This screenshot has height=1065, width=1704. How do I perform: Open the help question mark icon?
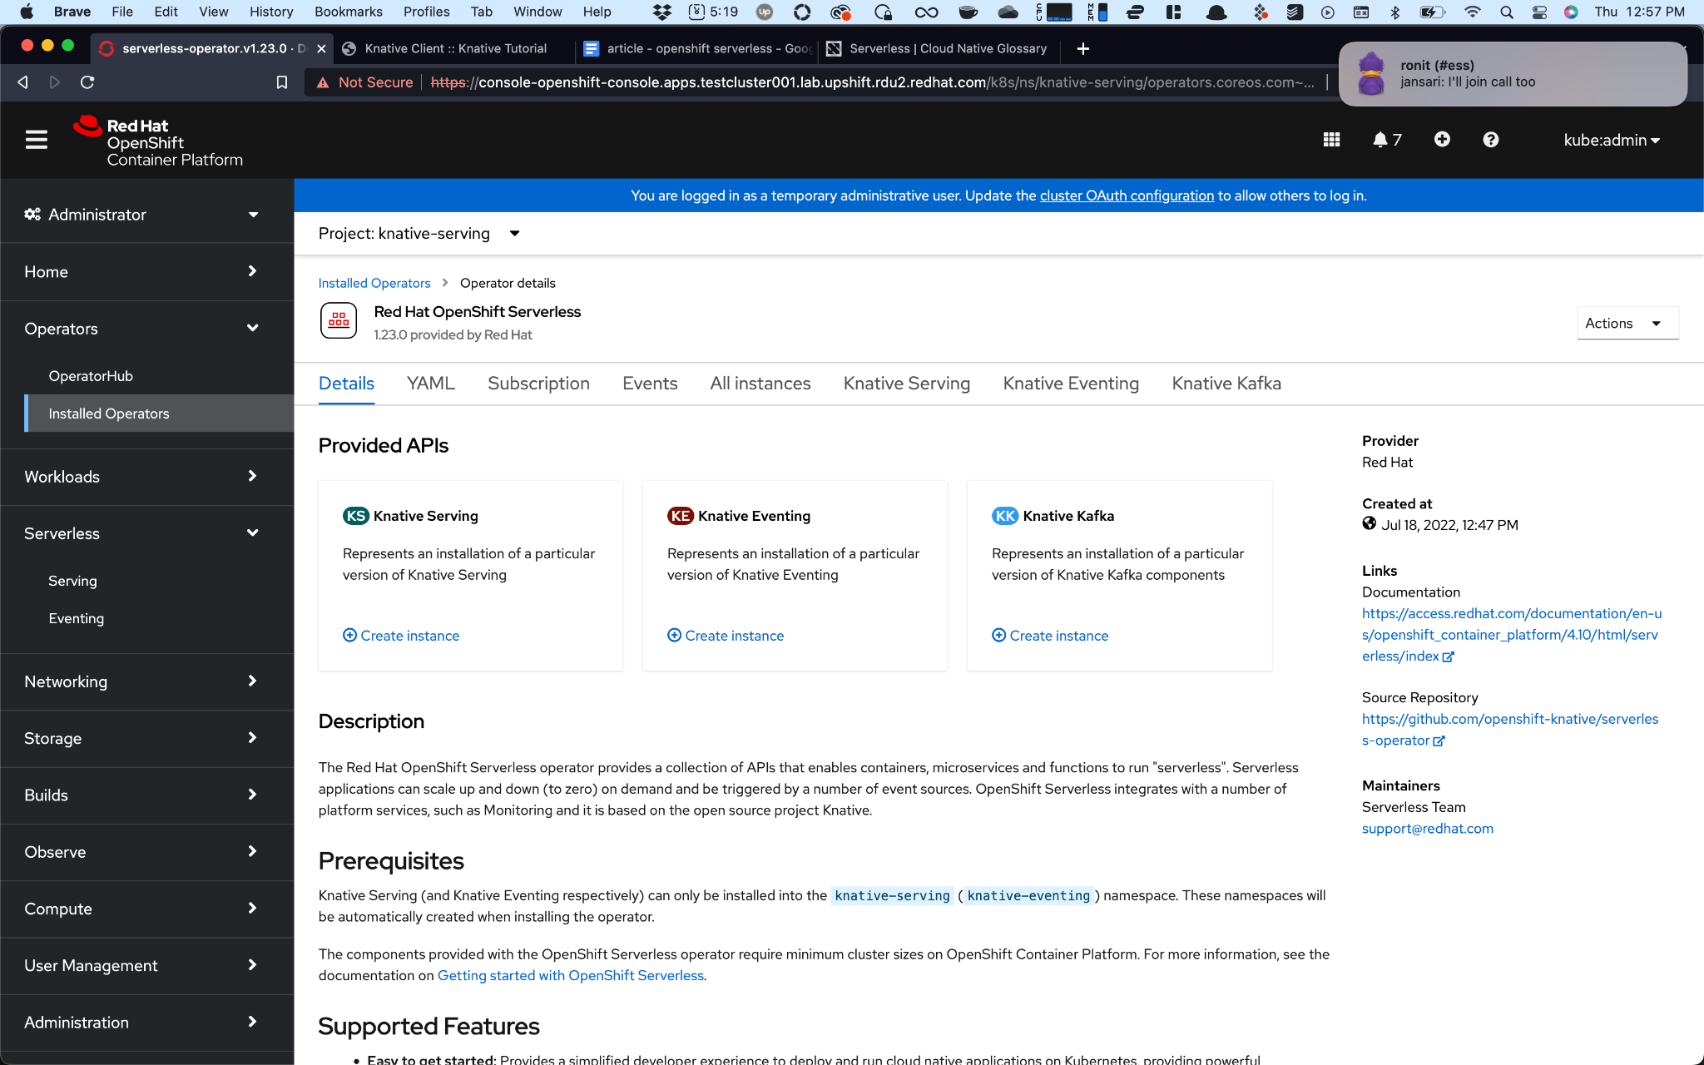click(x=1490, y=140)
